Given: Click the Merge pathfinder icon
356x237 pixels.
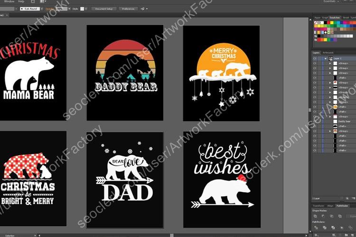Looking at the screenshot, I should pos(333,228).
